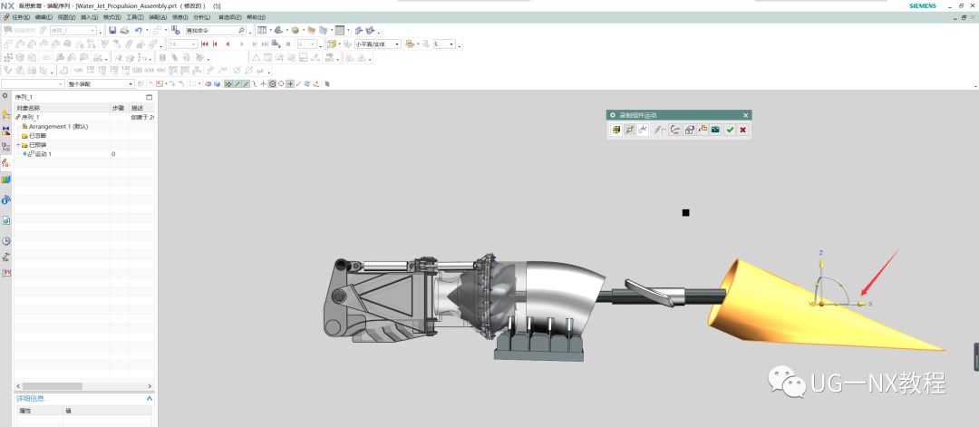Step to previous frame with red bar-arrow icon

216,44
